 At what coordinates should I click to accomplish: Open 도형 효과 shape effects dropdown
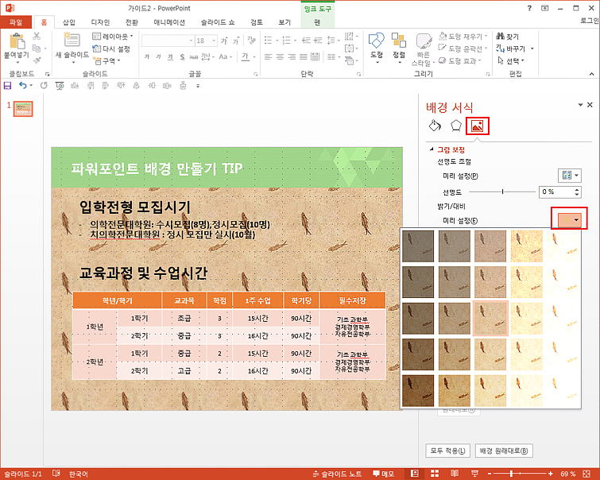pyautogui.click(x=460, y=60)
